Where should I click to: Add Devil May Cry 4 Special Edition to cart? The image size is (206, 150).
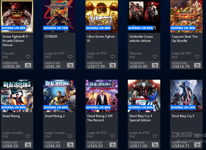coord(155,145)
